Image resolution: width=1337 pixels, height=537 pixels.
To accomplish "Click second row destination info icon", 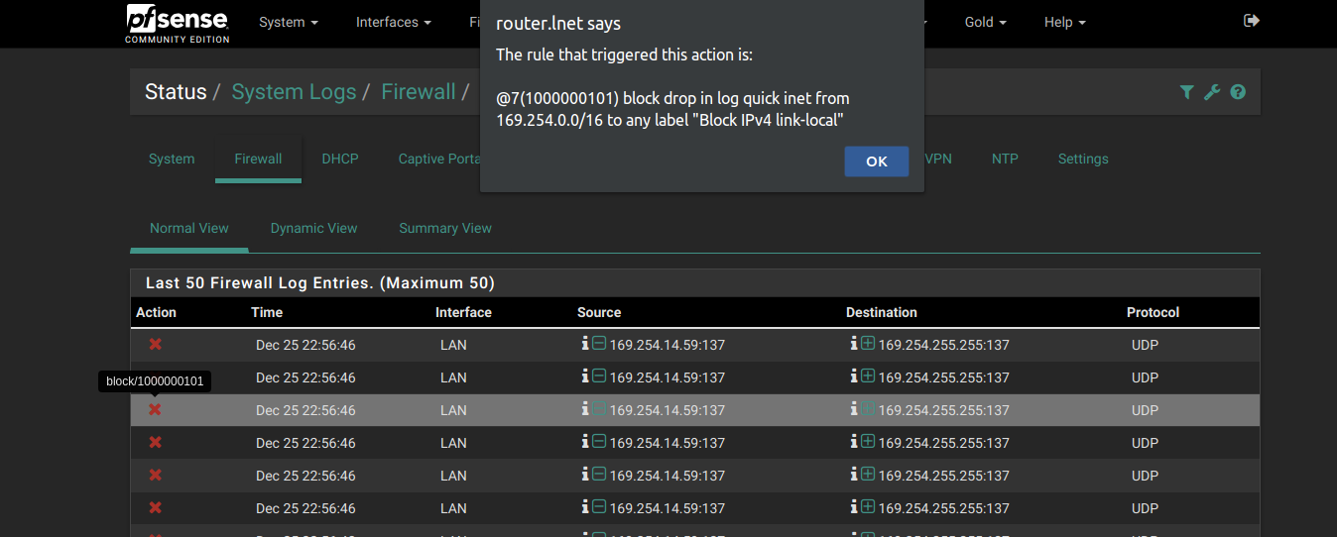I will [854, 376].
